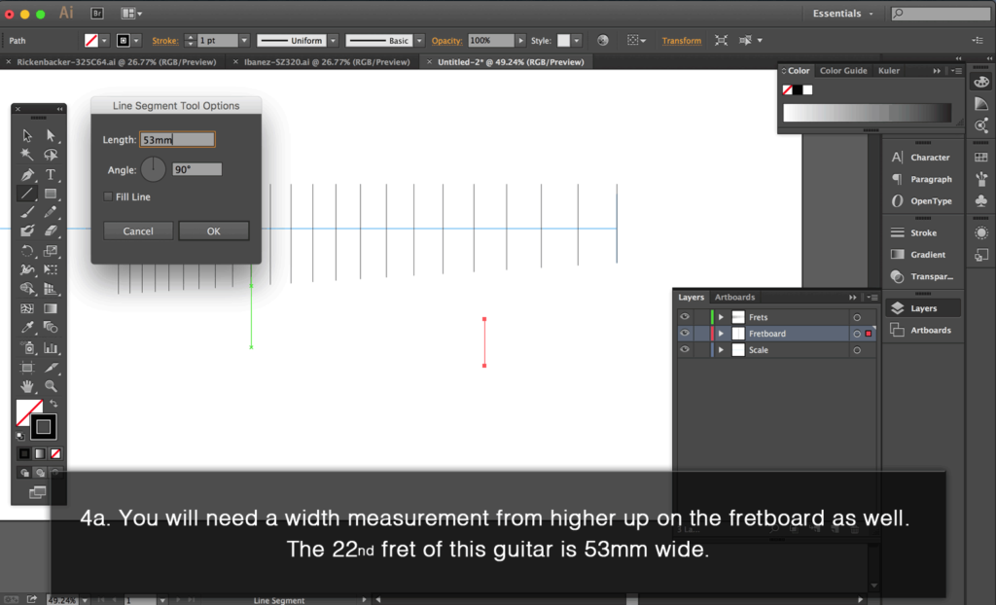The height and width of the screenshot is (605, 996).
Task: Select the Zoom tool in toolbox
Action: [x=51, y=386]
